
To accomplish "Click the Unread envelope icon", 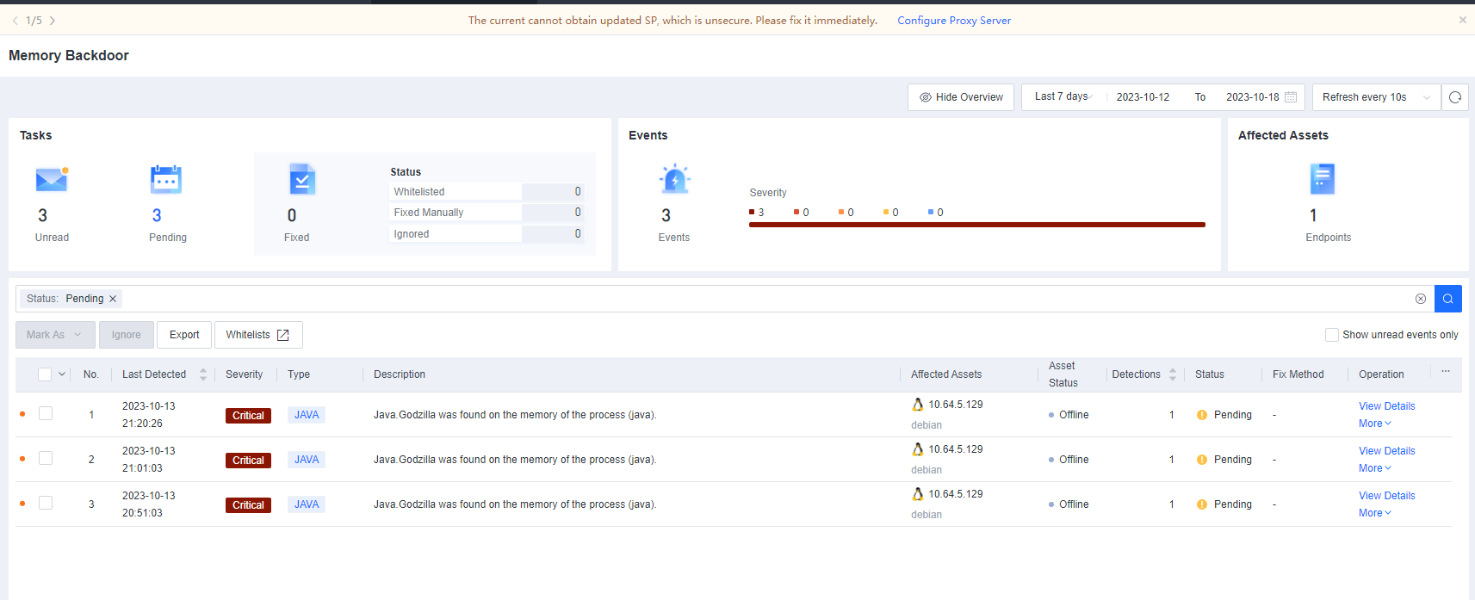I will 52,179.
